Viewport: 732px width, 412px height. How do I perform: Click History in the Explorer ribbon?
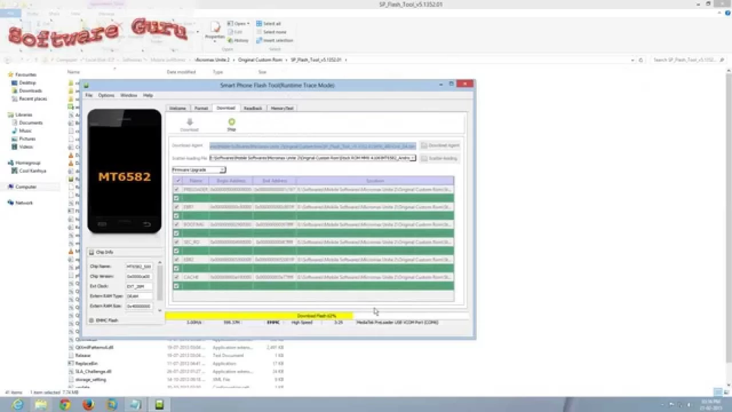(238, 41)
